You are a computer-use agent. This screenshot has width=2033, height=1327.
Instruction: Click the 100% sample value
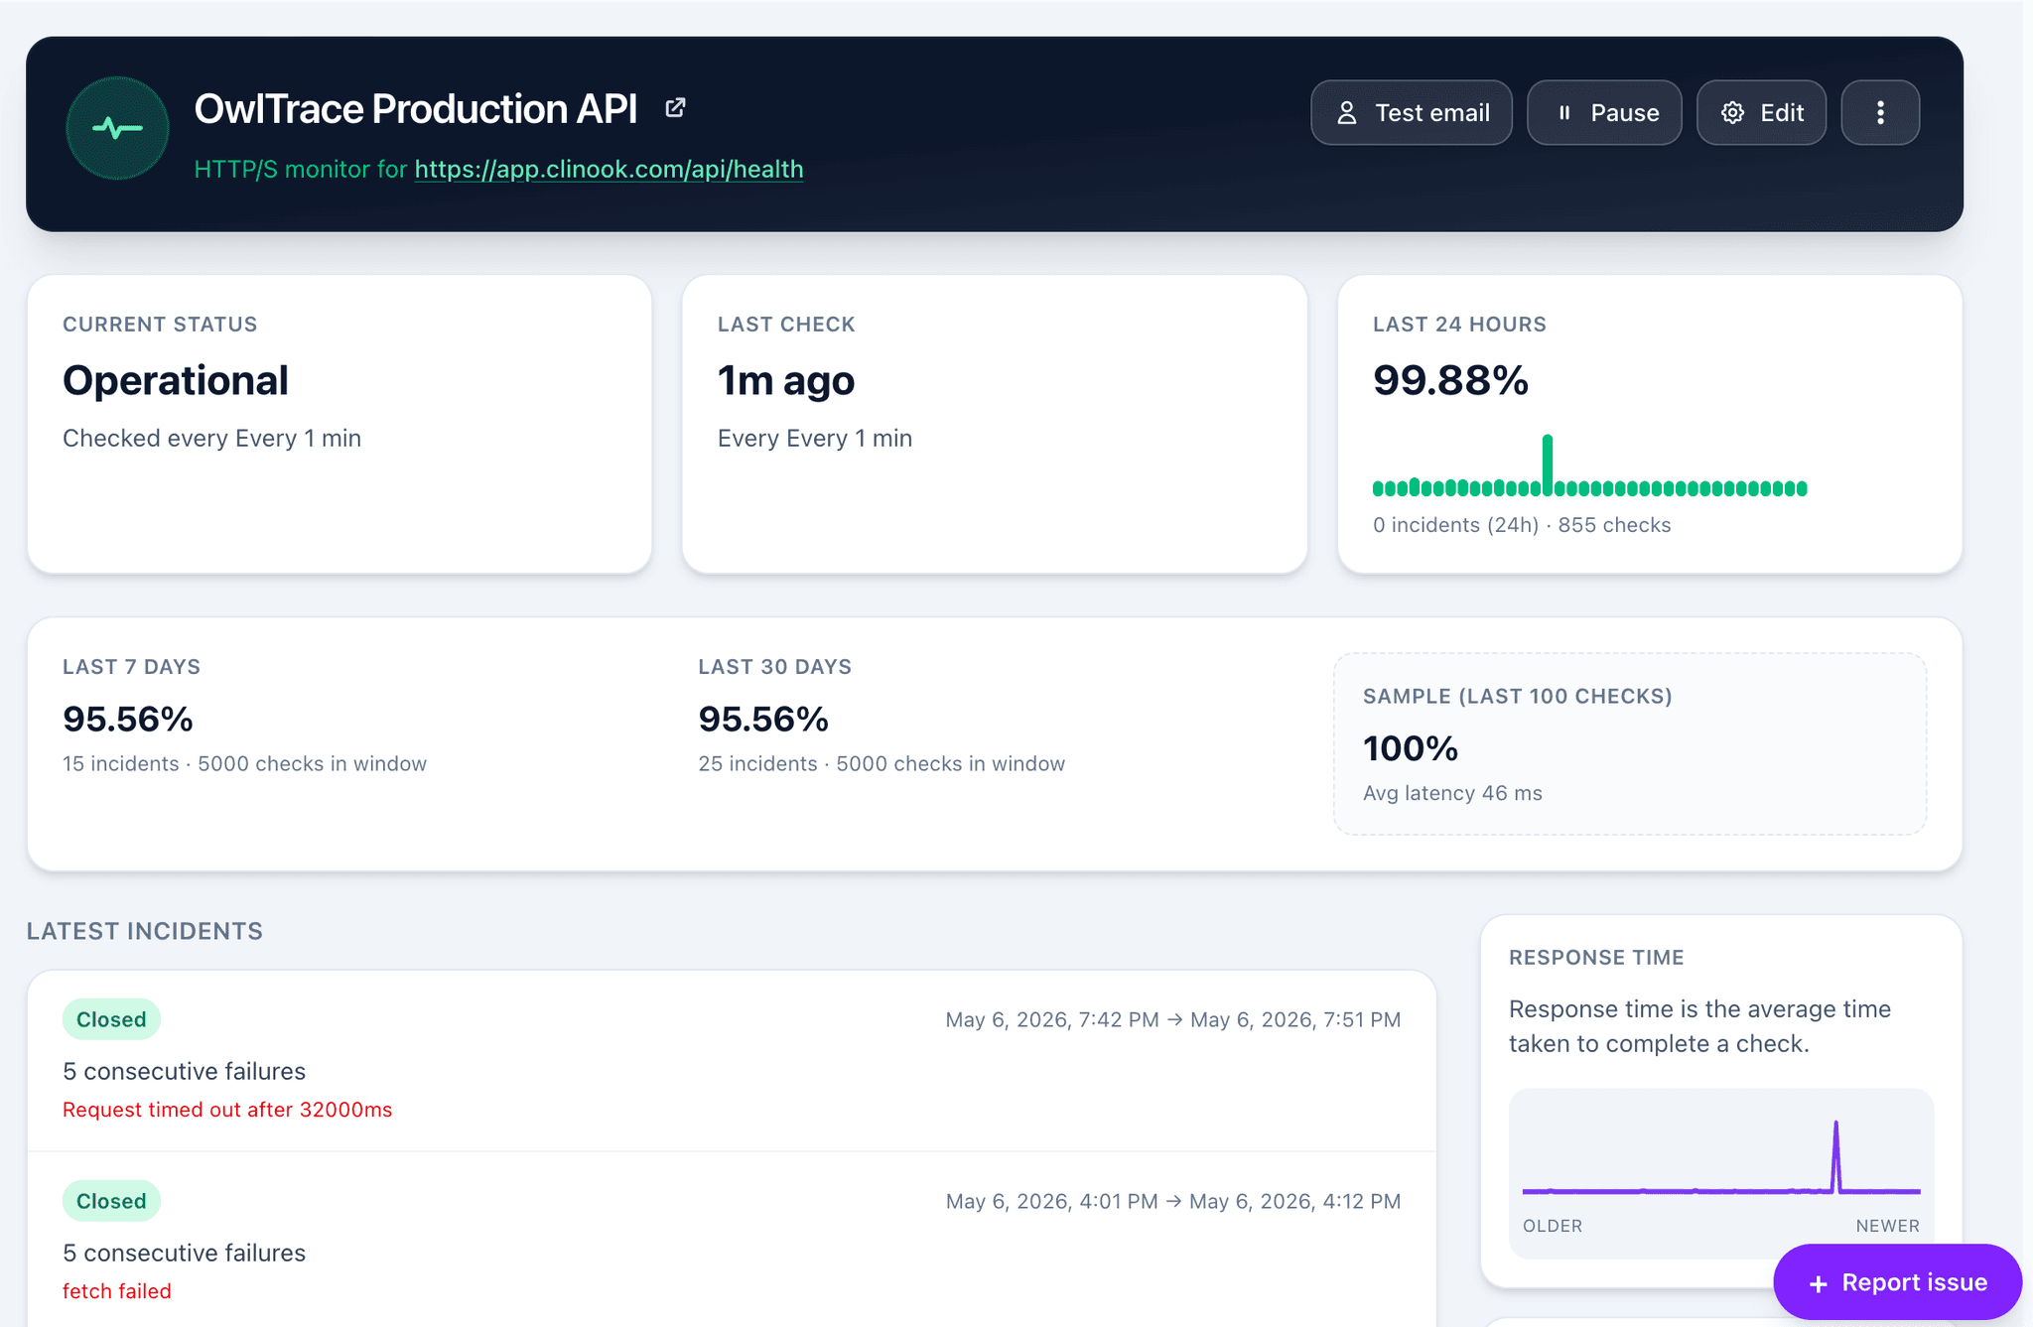[1411, 748]
